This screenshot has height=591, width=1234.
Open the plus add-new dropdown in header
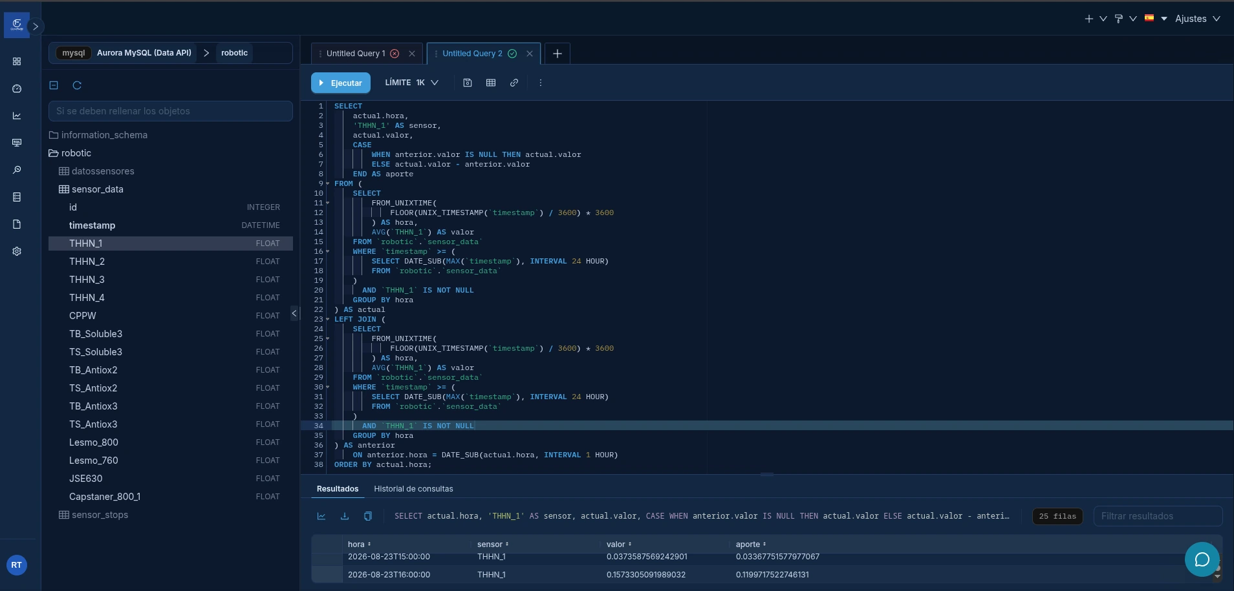pyautogui.click(x=1096, y=19)
